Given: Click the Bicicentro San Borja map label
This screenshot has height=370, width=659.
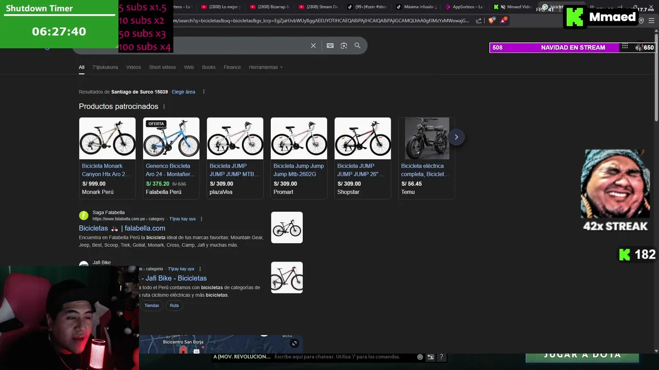Looking at the screenshot, I should (x=183, y=342).
